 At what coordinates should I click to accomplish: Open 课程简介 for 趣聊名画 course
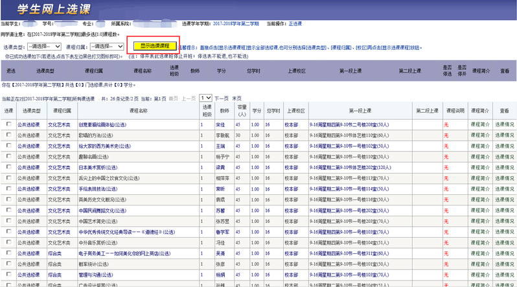[480, 156]
